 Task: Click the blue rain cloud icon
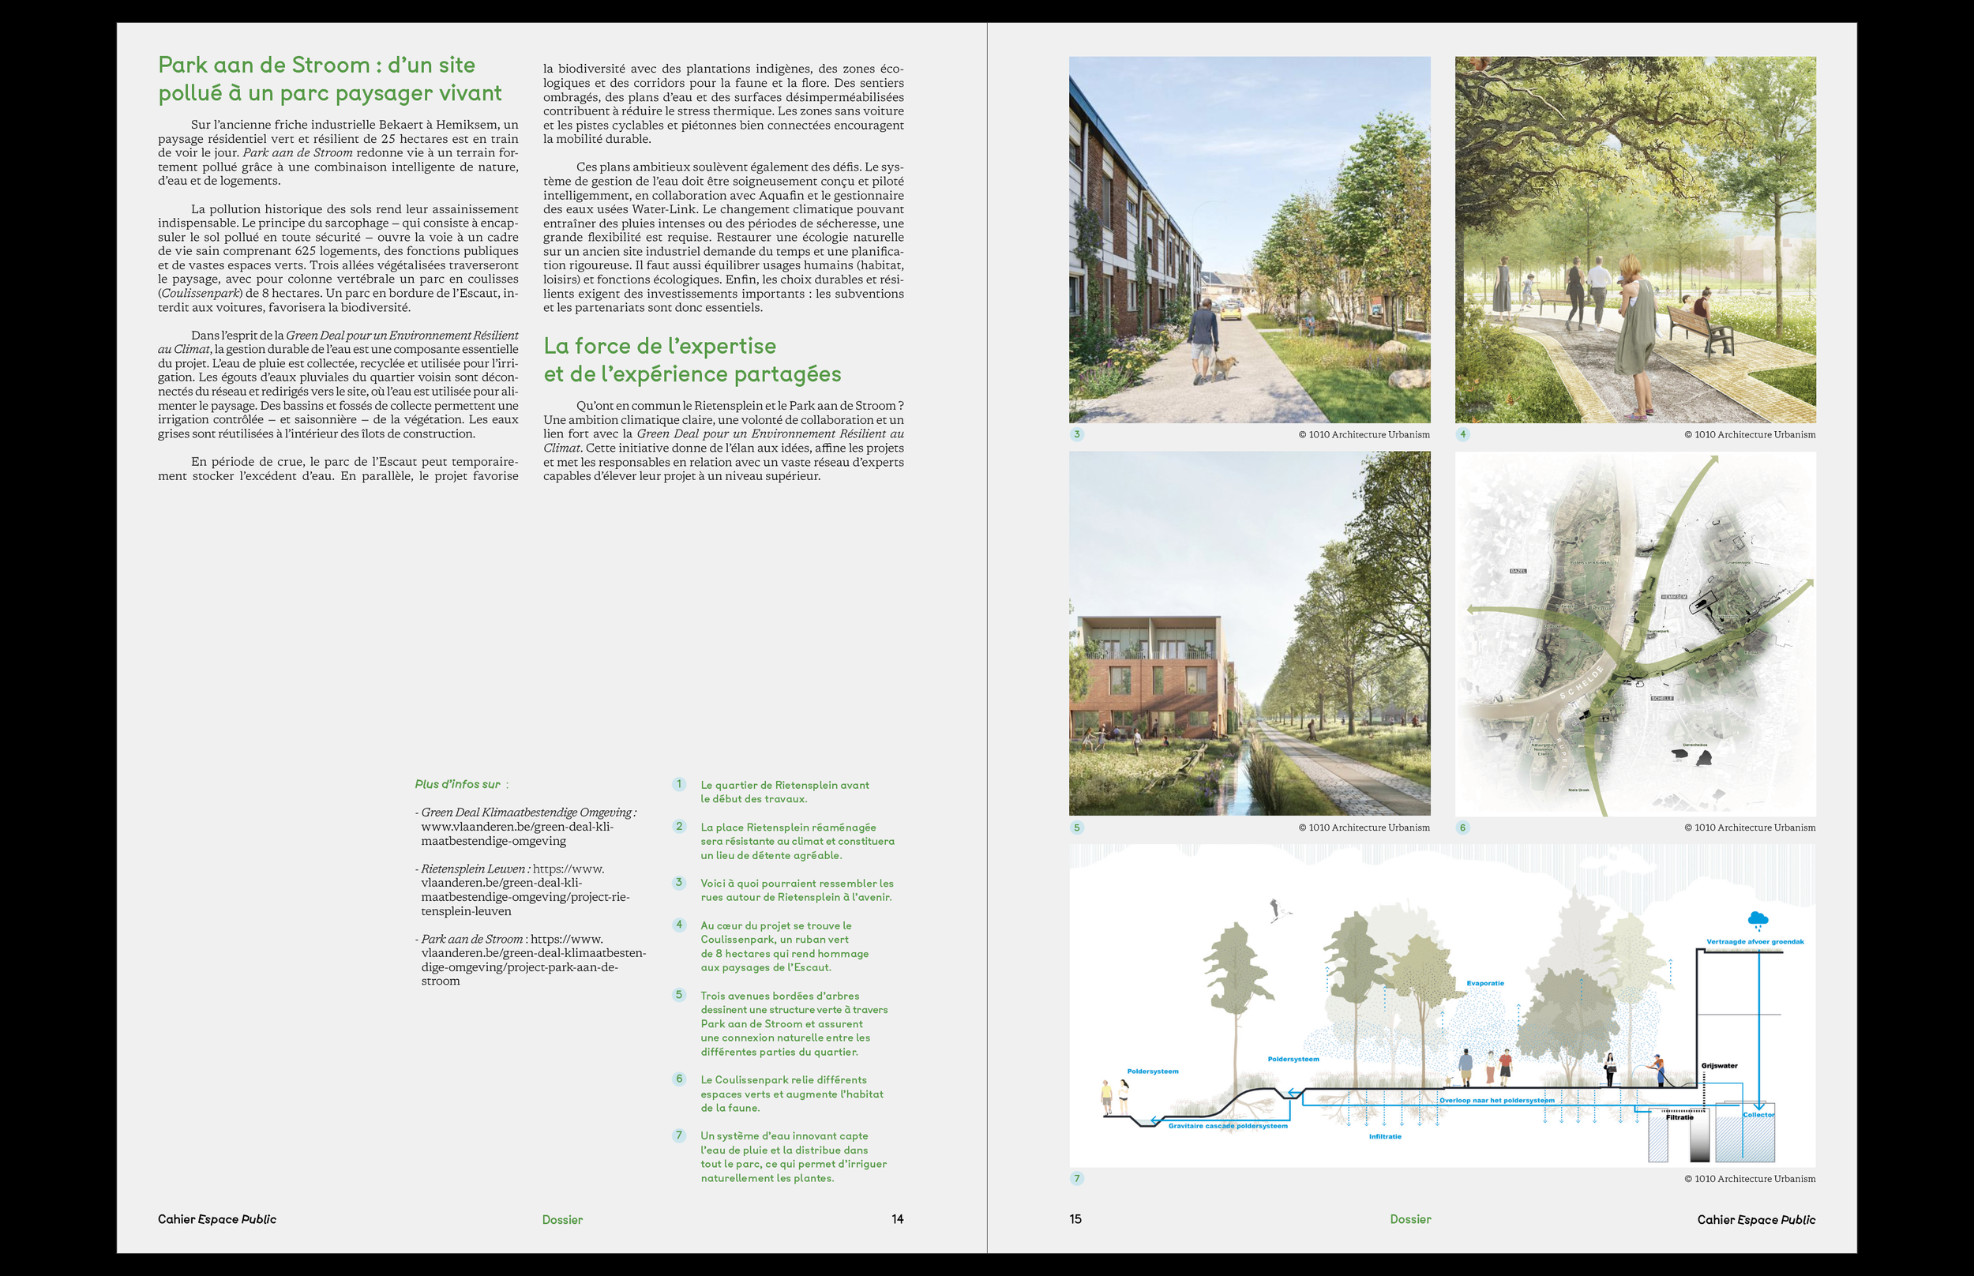point(1758,919)
